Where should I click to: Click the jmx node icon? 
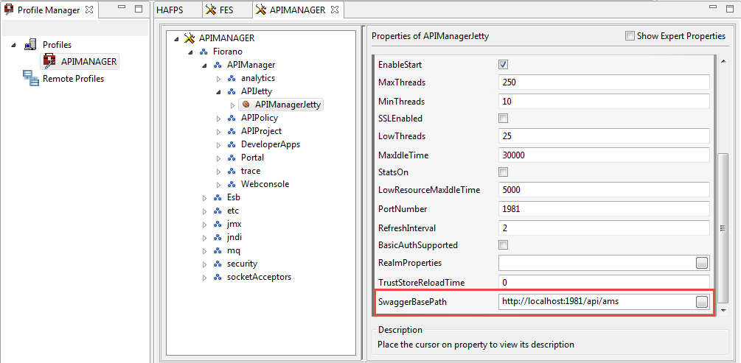[218, 225]
